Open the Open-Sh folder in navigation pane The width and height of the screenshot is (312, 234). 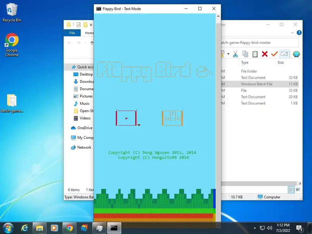(x=83, y=111)
